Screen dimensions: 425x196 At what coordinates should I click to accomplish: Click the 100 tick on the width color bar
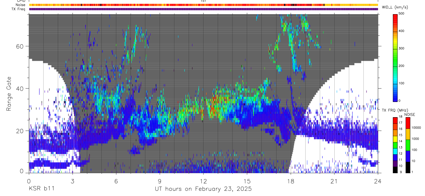coord(402,83)
